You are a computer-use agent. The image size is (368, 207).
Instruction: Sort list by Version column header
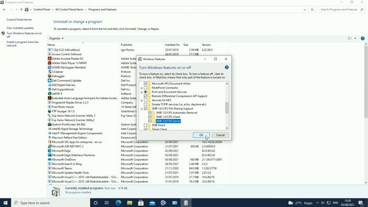[206, 45]
